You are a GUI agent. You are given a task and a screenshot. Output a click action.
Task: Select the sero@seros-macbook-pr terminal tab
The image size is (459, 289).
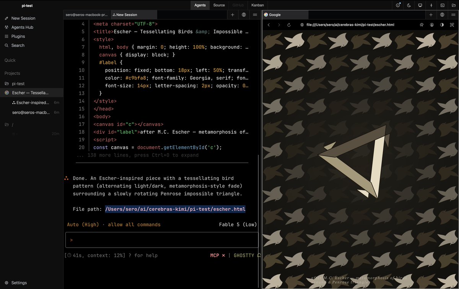click(x=87, y=15)
